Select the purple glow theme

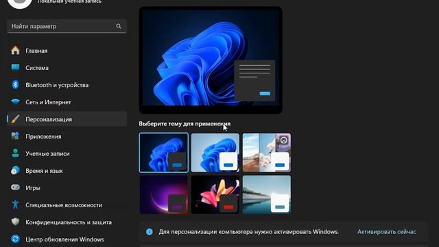pyautogui.click(x=164, y=195)
